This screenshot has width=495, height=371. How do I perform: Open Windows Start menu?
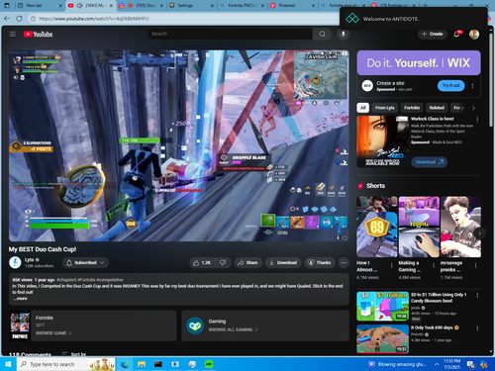point(8,364)
